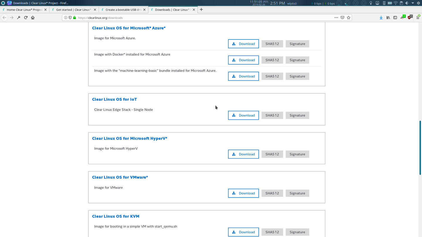Open the tracking protection shield icon
Screen dimensions: 422x237
70,18
